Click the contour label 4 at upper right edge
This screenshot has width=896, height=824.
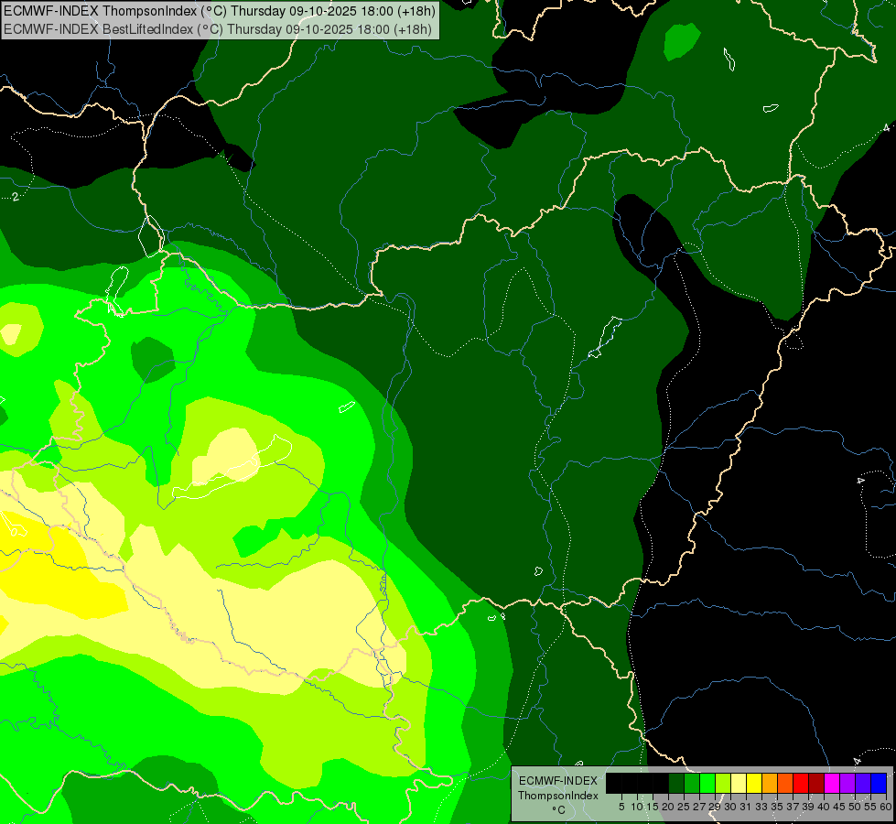(885, 127)
